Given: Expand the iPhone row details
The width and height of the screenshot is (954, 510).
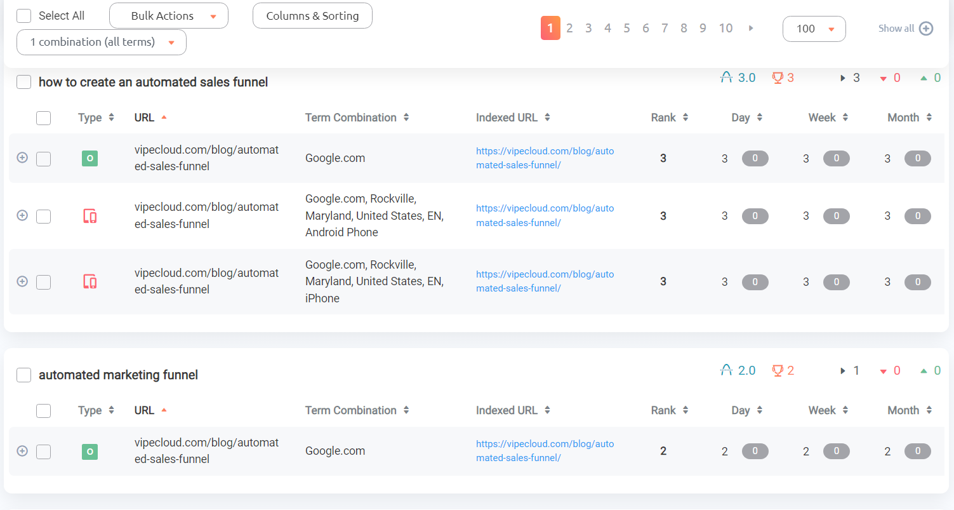Looking at the screenshot, I should coord(22,281).
